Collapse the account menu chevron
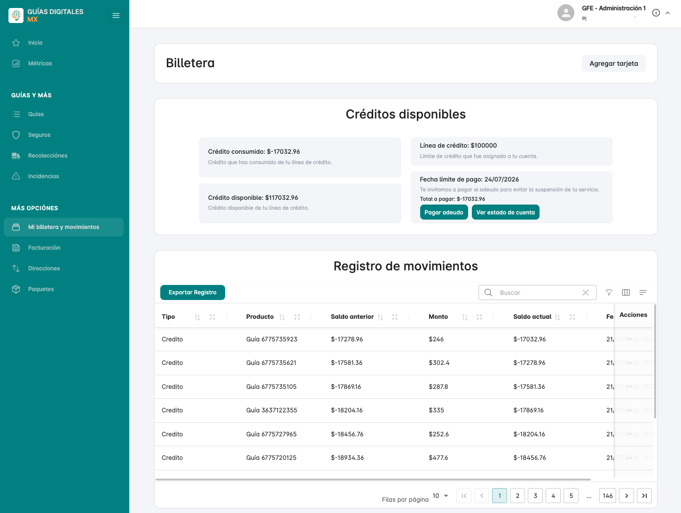Viewport: 681px width, 513px height. pos(667,13)
